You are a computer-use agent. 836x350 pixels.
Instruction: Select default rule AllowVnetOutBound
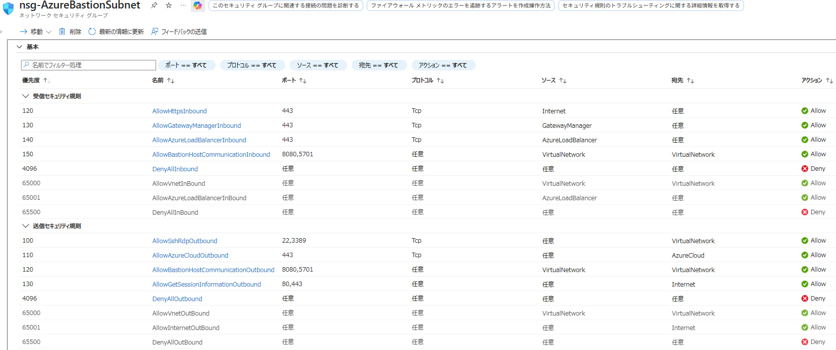coord(181,314)
